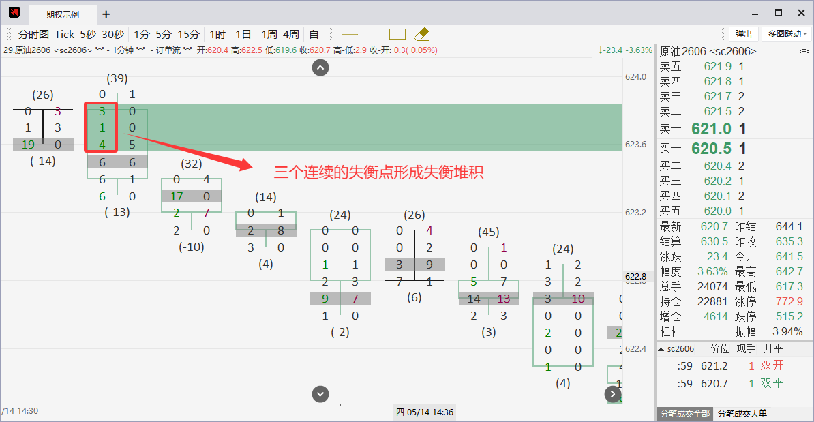Collapse the 原油2606 quote panel header
Viewport: 814px width, 422px height.
coord(804,51)
